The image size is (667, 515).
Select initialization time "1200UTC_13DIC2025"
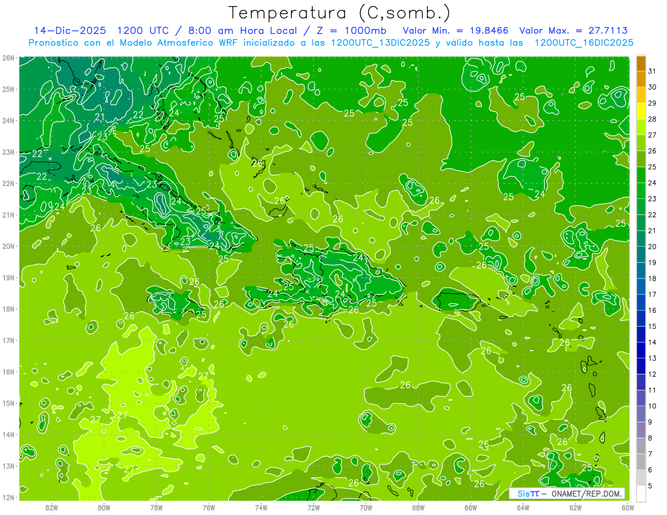tap(380, 43)
